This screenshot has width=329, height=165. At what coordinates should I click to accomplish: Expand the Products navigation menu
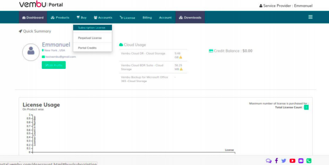click(x=60, y=17)
